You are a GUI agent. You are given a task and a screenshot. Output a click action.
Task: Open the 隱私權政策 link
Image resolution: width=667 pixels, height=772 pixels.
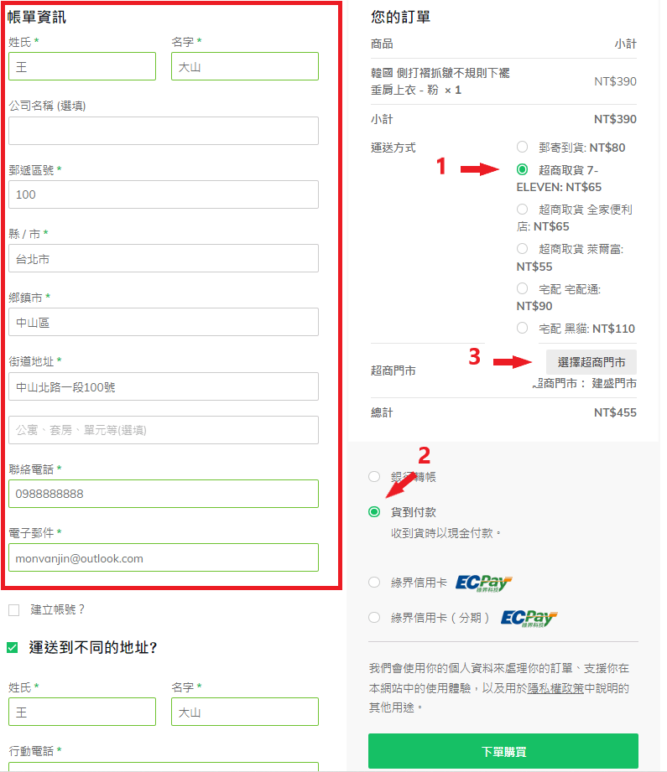coord(555,688)
